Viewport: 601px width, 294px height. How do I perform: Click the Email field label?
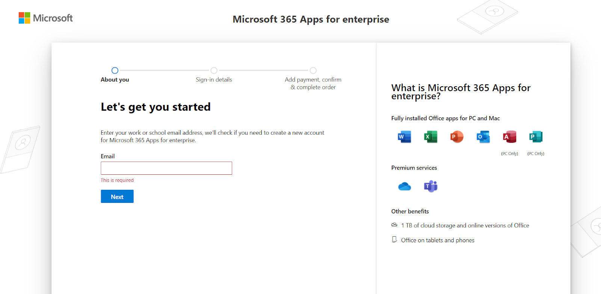tap(108, 156)
